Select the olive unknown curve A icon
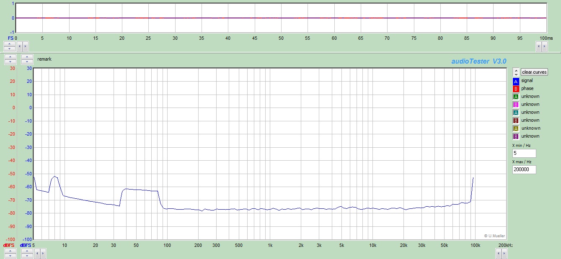 516,128
